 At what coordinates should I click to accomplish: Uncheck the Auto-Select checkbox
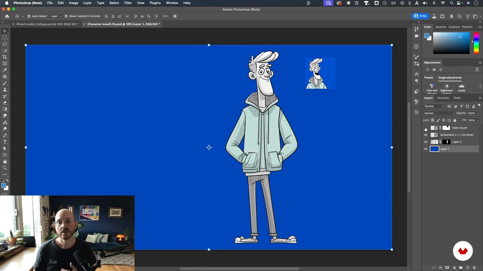pyautogui.click(x=29, y=16)
